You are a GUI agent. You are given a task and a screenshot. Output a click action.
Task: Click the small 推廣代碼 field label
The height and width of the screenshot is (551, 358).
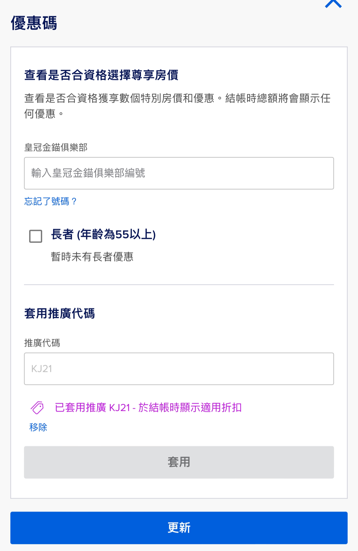point(42,343)
